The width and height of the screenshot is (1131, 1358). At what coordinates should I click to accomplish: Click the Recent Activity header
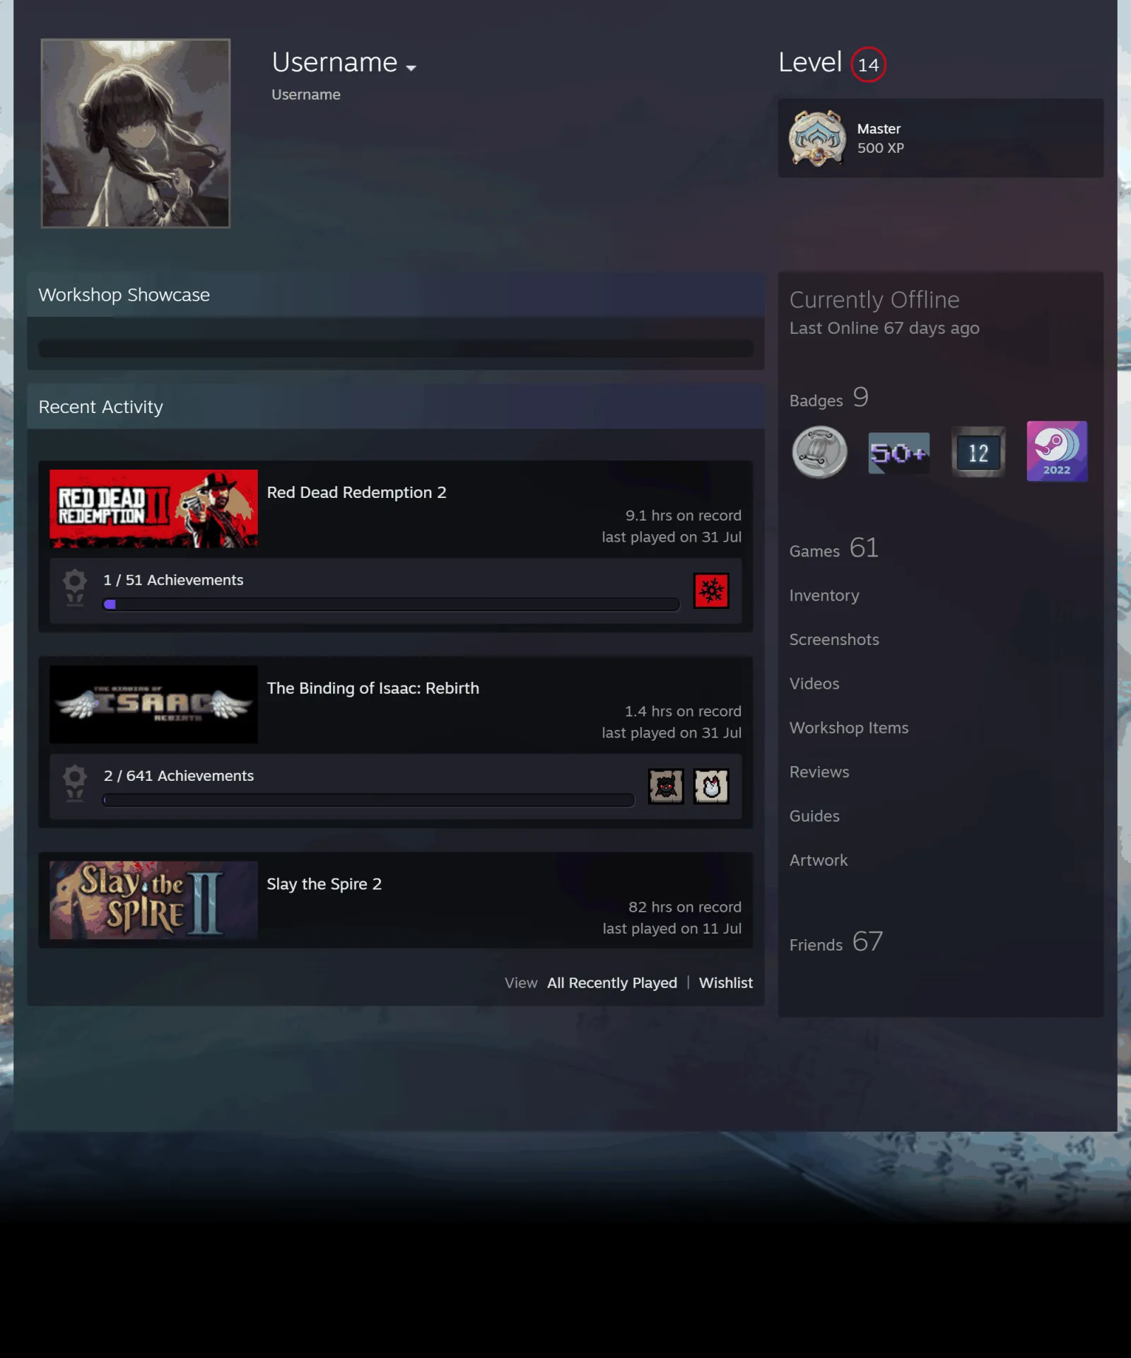pyautogui.click(x=396, y=407)
